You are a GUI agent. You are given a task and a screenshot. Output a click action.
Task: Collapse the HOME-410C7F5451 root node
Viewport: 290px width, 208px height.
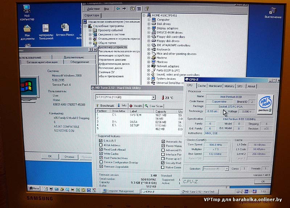tap(144, 16)
